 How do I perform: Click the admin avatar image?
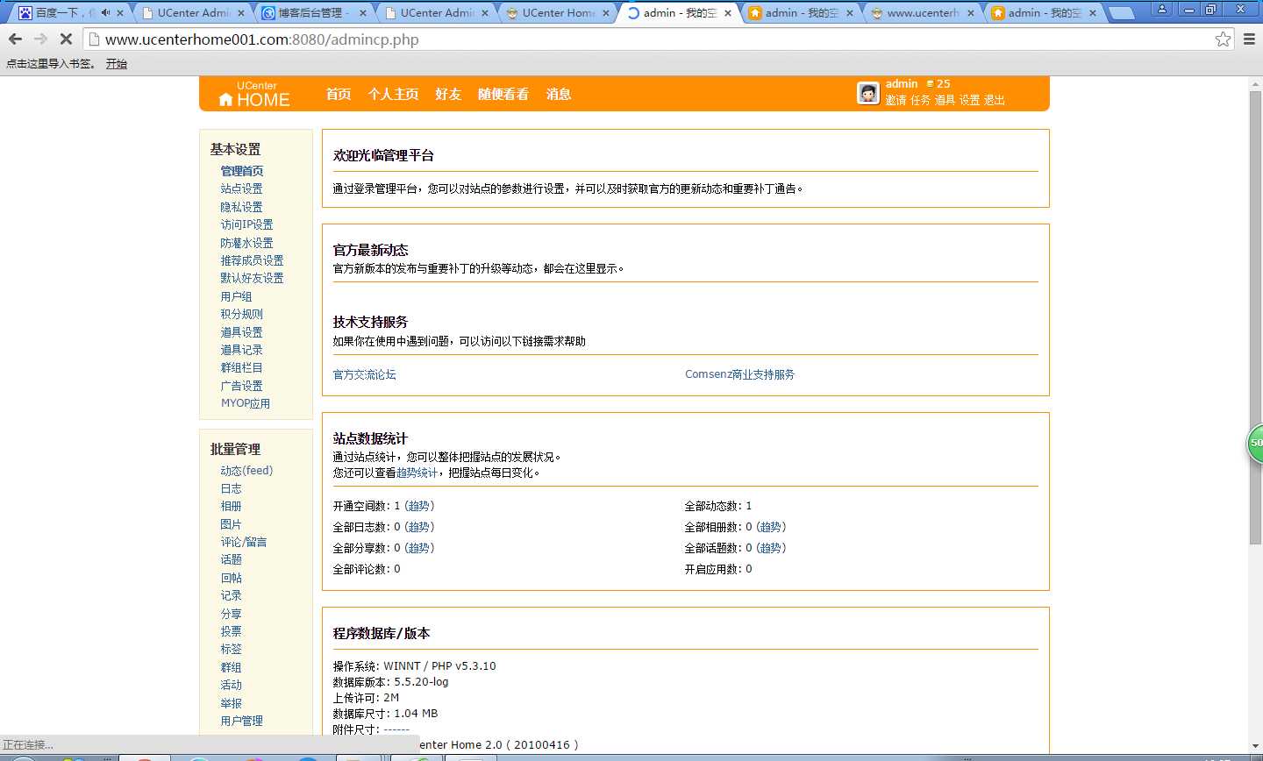tap(868, 93)
